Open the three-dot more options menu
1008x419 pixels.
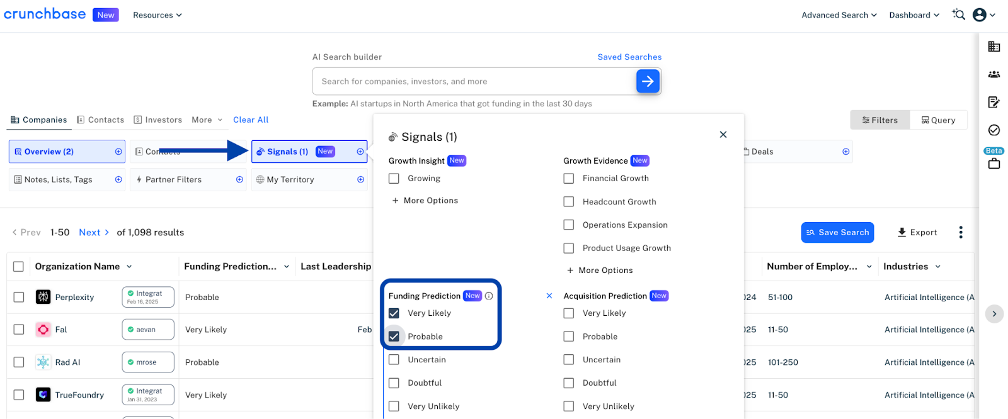tap(961, 232)
